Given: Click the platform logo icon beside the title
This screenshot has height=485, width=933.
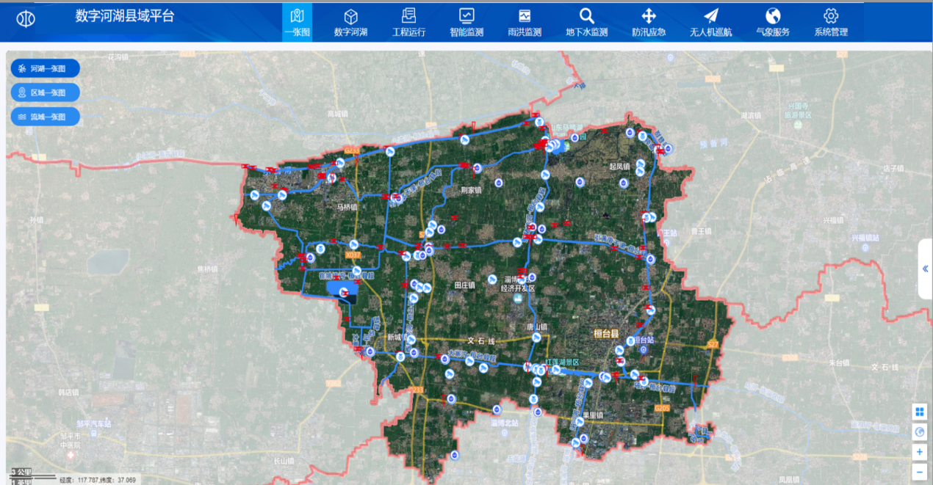Looking at the screenshot, I should (x=26, y=18).
